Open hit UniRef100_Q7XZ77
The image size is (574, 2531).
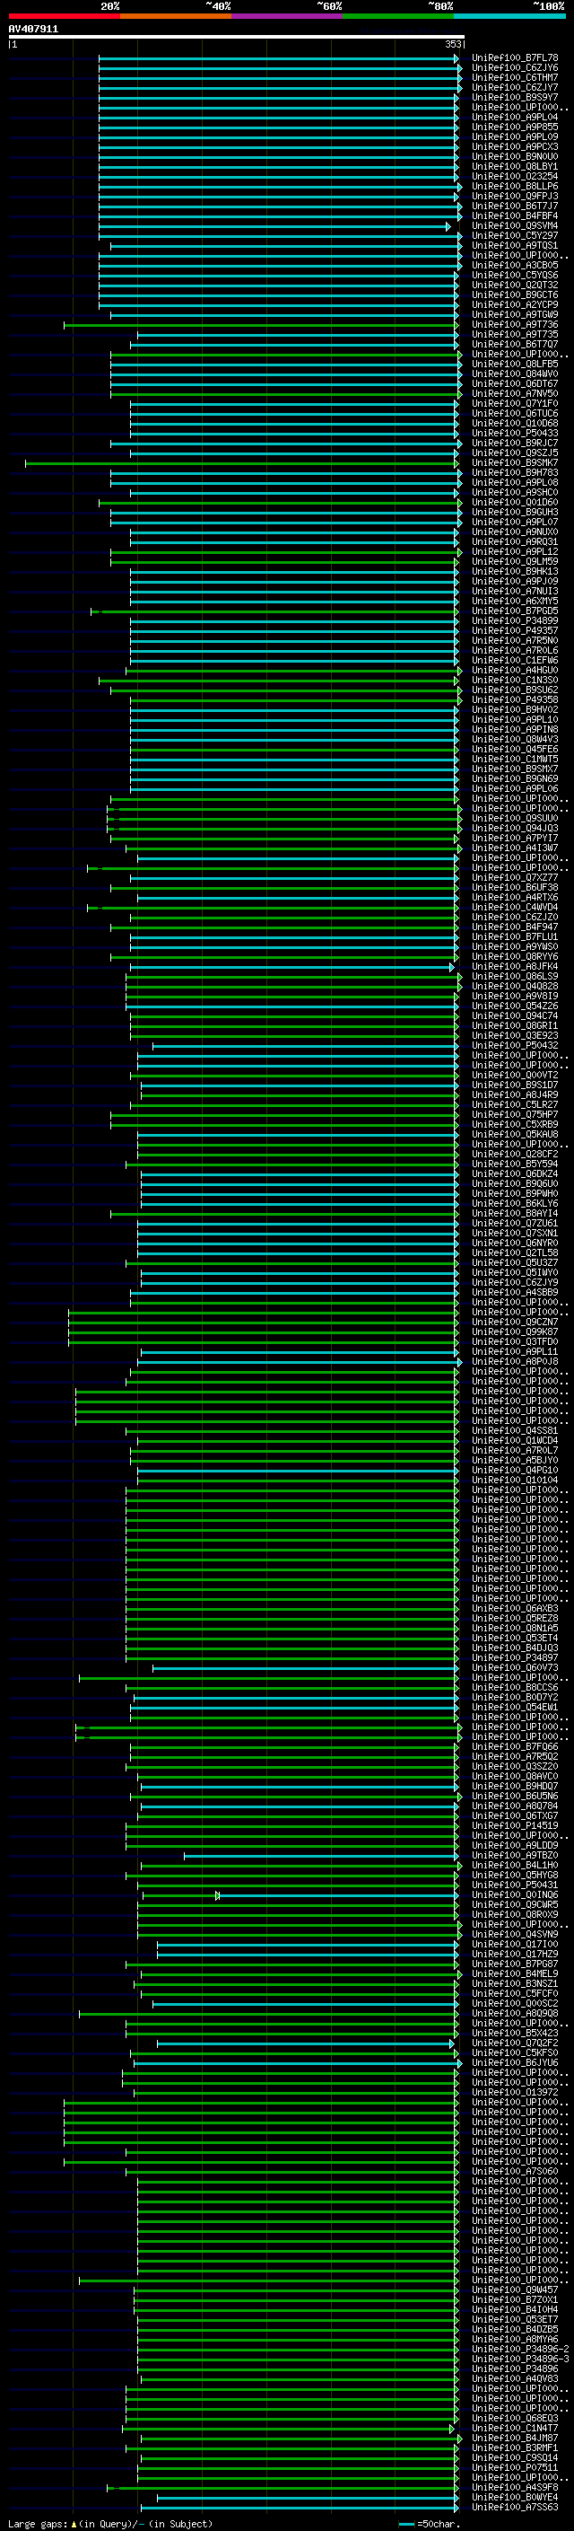514,877
